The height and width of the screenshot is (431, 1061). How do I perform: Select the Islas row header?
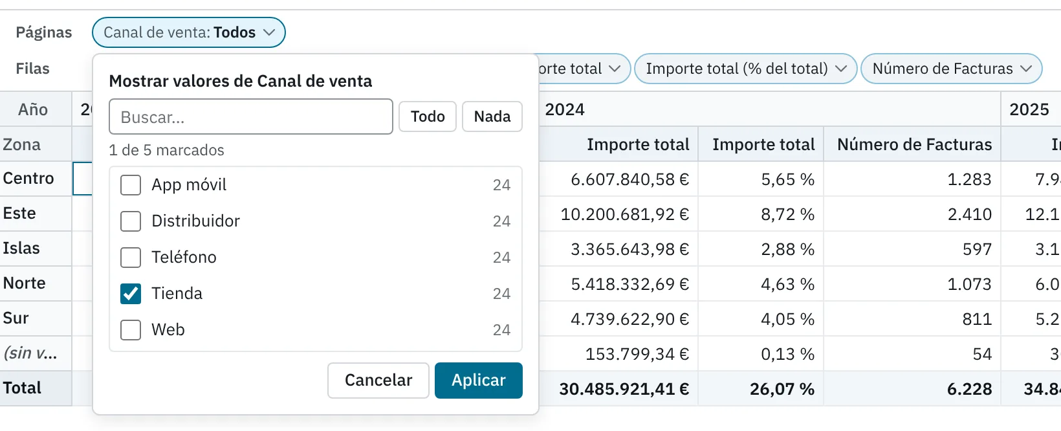pyautogui.click(x=36, y=249)
